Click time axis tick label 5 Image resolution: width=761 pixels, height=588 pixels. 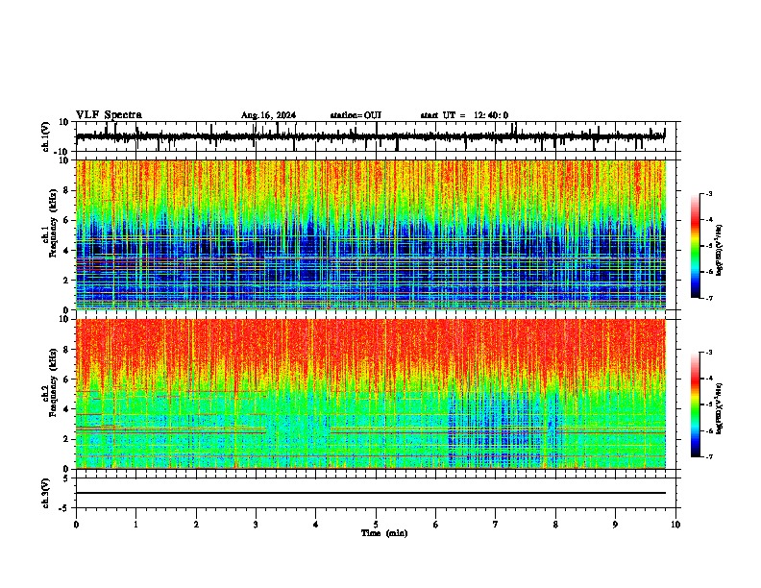376,525
